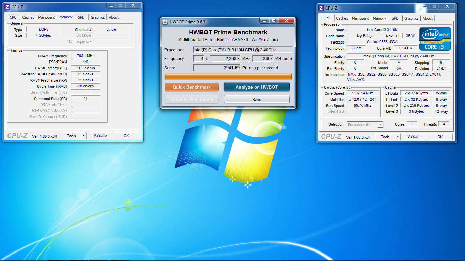Click Stability Benchmark button
465x261 pixels.
[192, 99]
